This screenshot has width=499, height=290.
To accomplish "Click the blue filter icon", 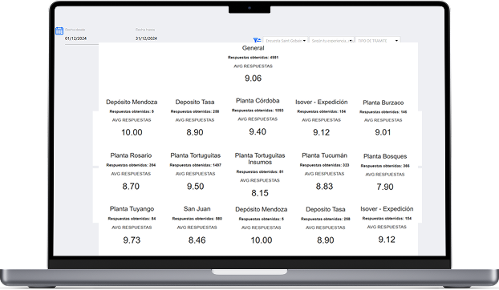I will coord(257,40).
